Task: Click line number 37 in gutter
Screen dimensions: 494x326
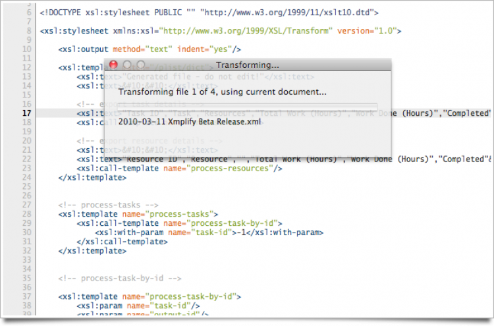Action: click(x=27, y=296)
